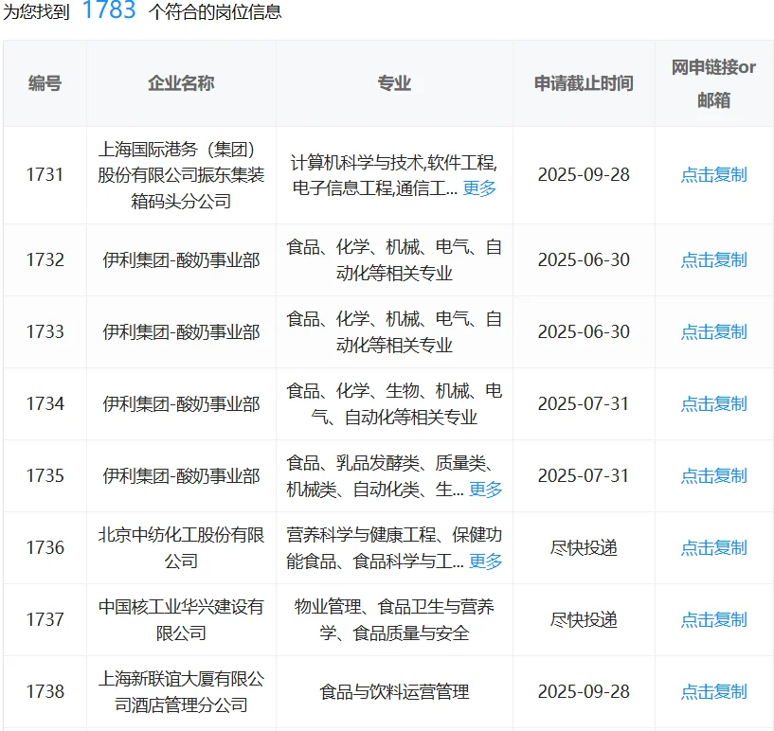Select company 上海国际港务（集团）股份有限公司振东集装箱码头分公司
The height and width of the screenshot is (731, 774).
coord(181,174)
